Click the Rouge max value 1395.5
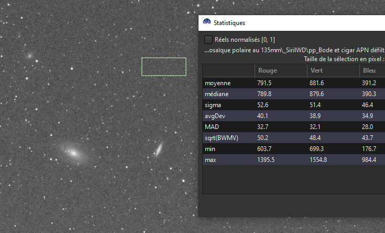385x233 pixels. pyautogui.click(x=266, y=160)
